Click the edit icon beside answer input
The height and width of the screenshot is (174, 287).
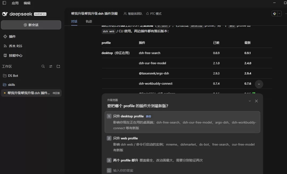tap(109, 171)
